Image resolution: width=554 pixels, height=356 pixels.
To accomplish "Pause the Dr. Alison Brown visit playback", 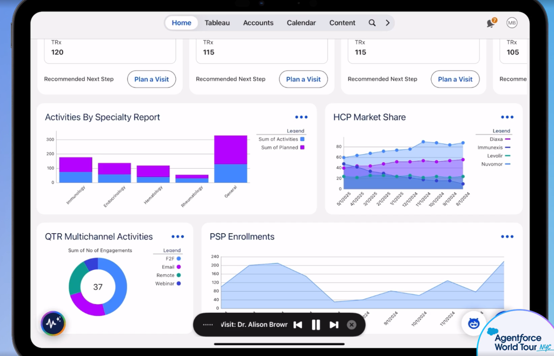I will click(316, 325).
